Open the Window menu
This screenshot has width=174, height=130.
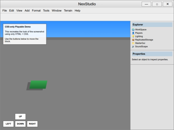[x=57, y=11]
